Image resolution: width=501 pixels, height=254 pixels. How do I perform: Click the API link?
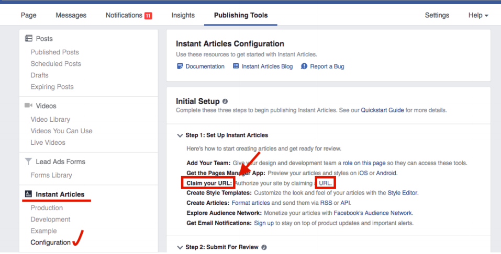pyautogui.click(x=345, y=203)
